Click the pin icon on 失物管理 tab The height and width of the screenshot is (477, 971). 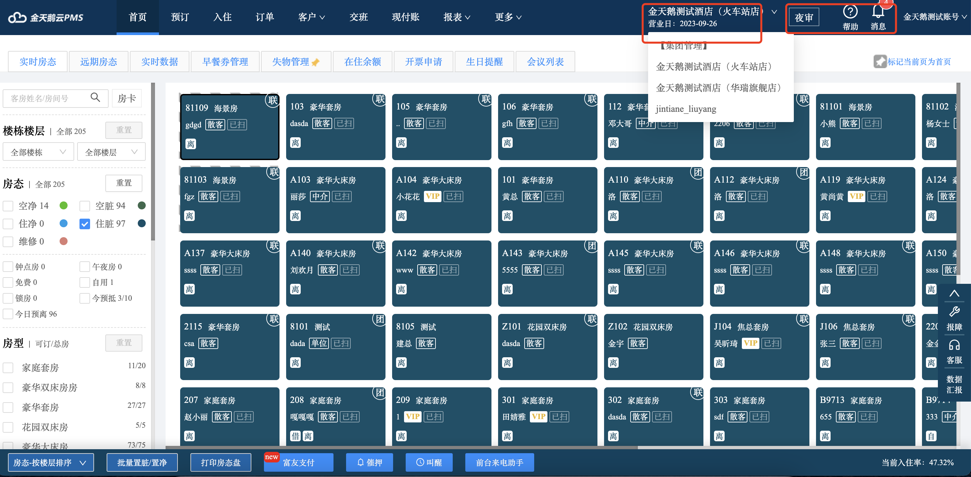[316, 62]
